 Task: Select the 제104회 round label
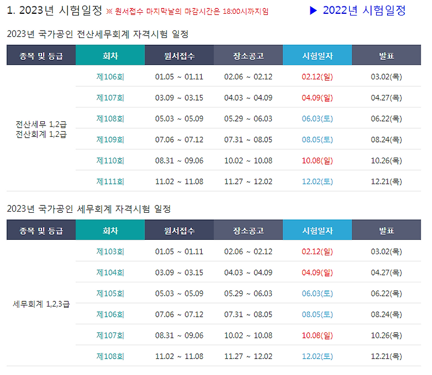(110, 273)
